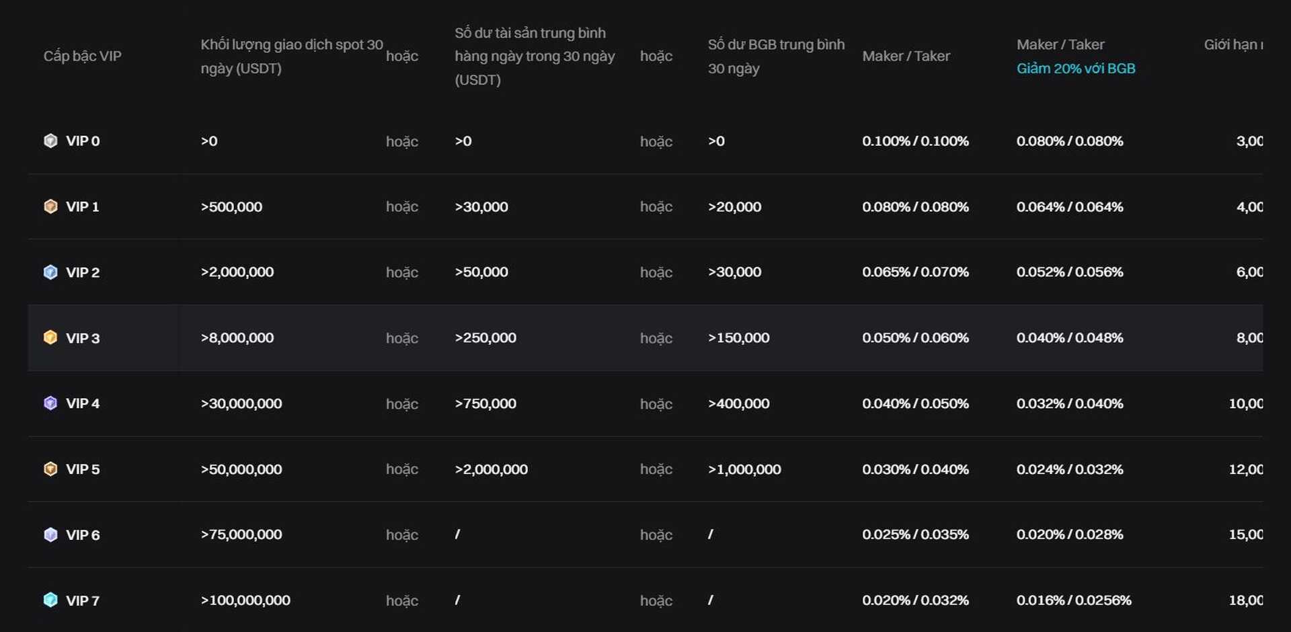1291x632 pixels.
Task: Select the 'VIP 7' label text
Action: [x=83, y=600]
